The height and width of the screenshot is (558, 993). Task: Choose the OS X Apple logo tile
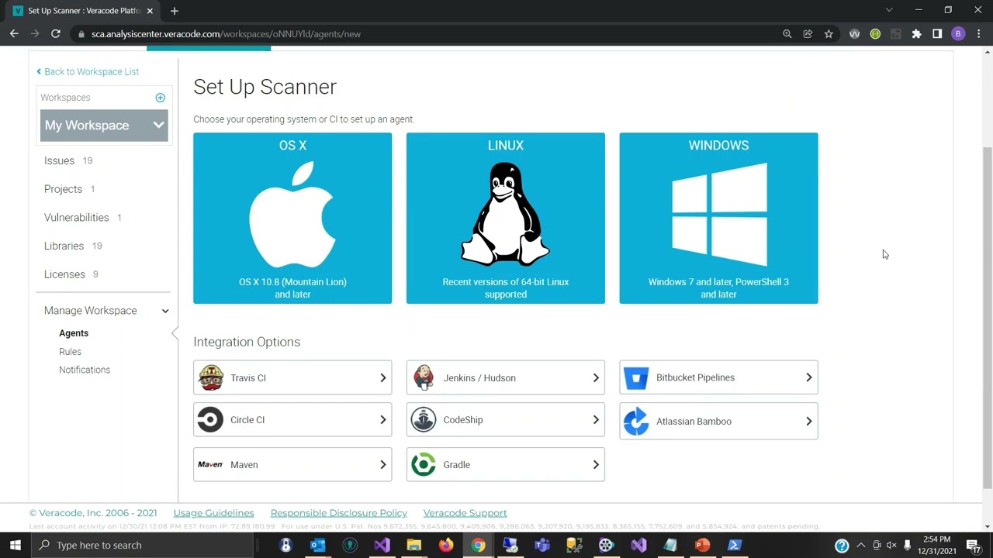[x=292, y=218]
